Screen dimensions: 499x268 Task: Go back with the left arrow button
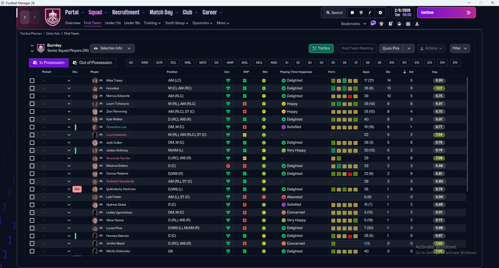pos(25,17)
